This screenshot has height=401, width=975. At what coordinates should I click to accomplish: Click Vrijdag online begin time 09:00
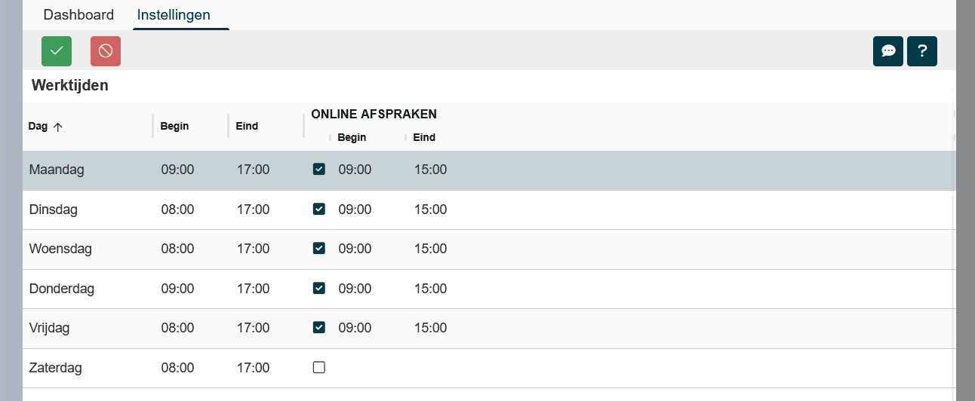click(x=355, y=328)
